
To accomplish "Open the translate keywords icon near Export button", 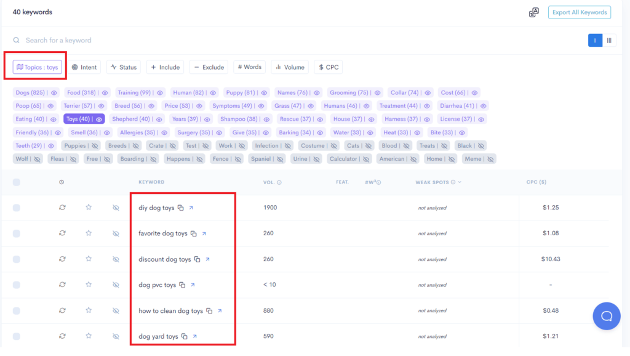I will [533, 12].
